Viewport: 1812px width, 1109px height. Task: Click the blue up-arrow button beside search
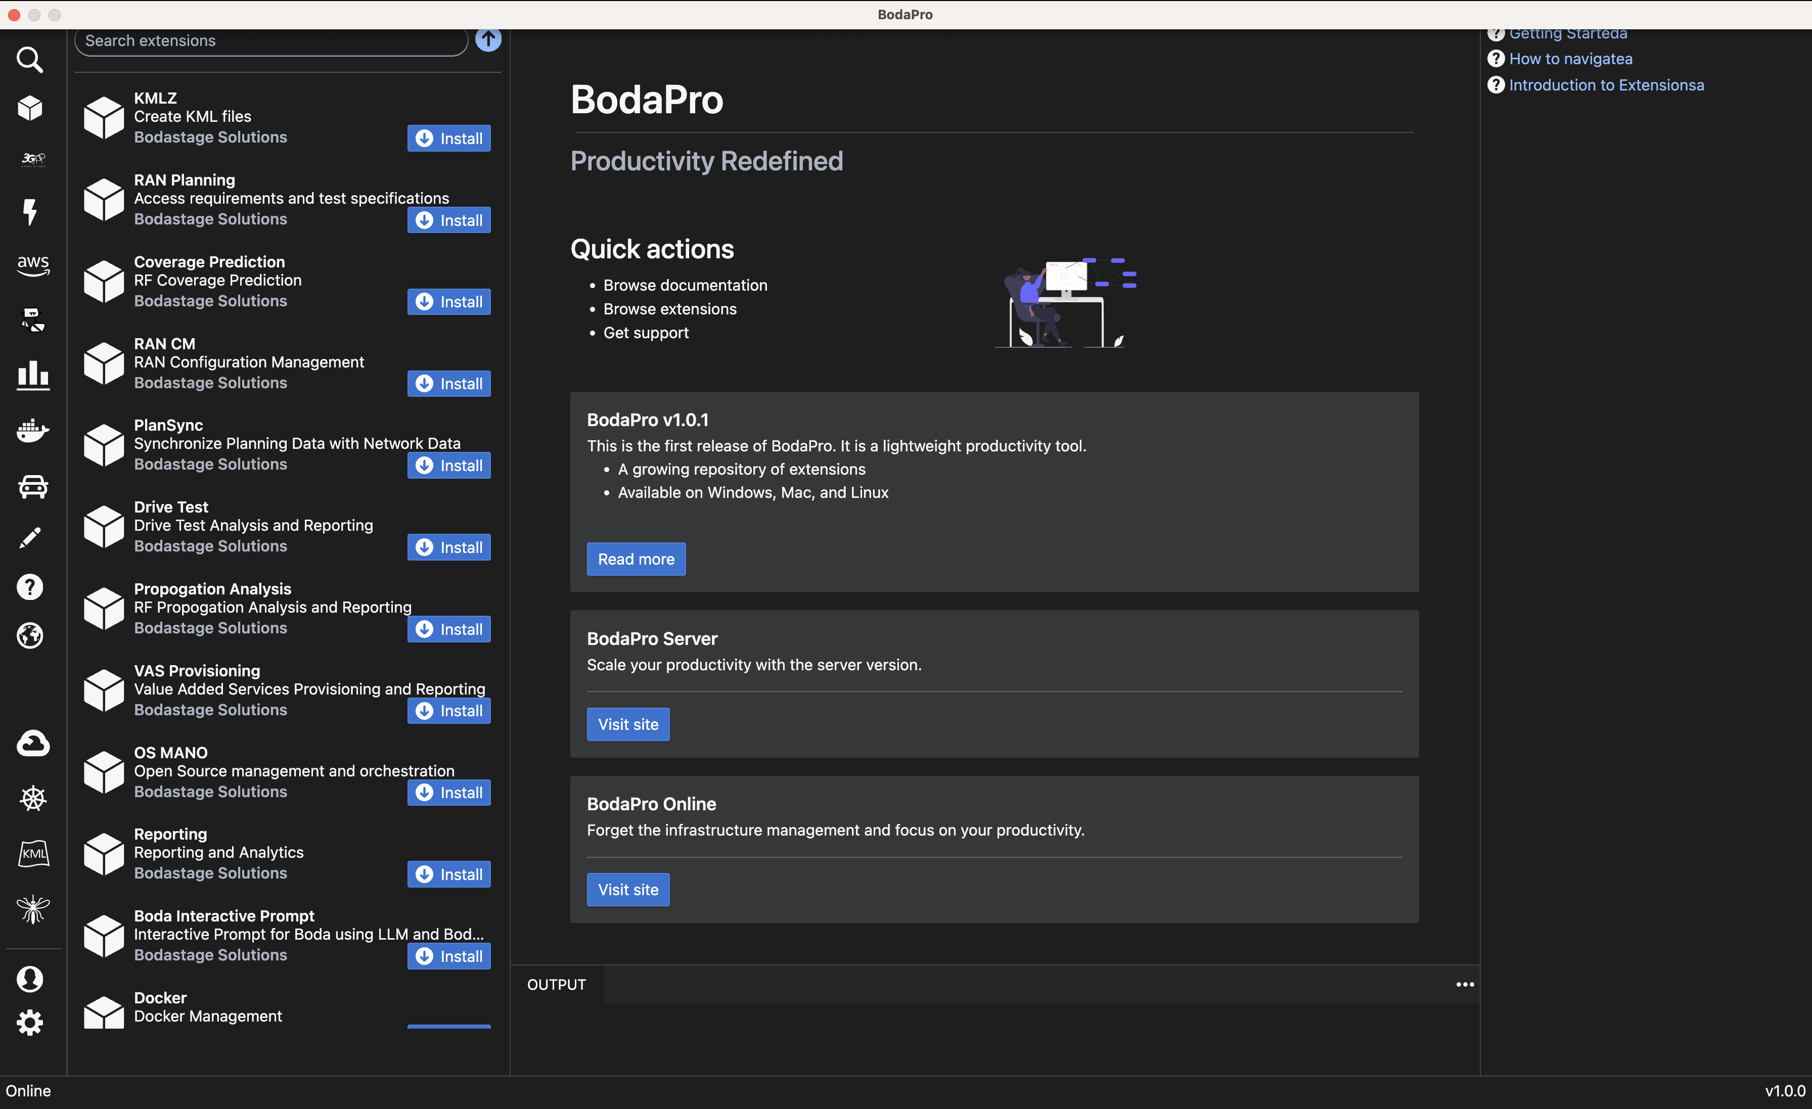[488, 40]
